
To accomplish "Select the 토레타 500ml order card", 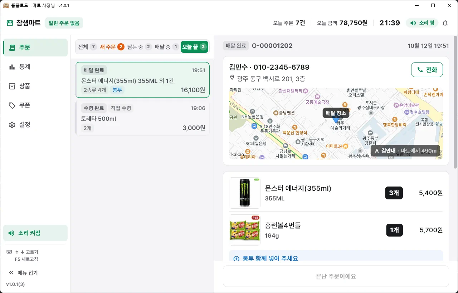I will [142, 118].
